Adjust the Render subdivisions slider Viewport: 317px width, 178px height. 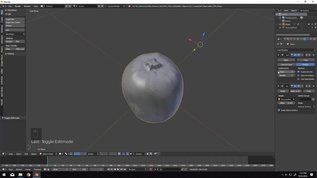pyautogui.click(x=286, y=76)
